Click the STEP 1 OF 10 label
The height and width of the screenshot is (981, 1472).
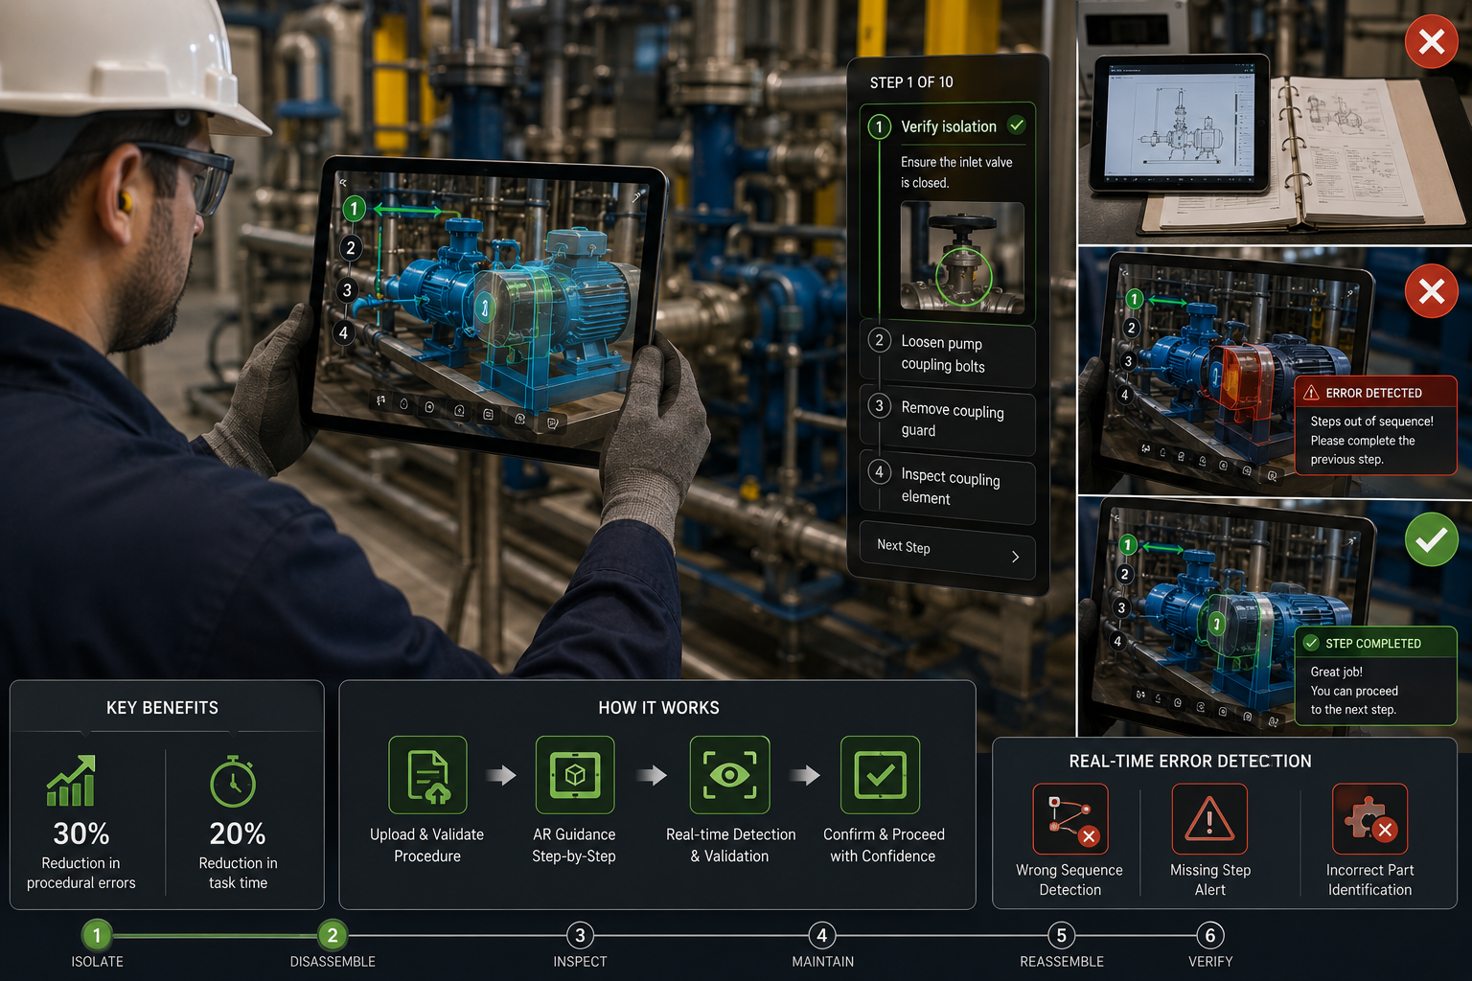point(911,82)
